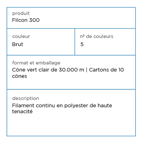The height and width of the screenshot is (143, 143).
Task: Click the 'format et emballage' heading
Action: (36, 63)
